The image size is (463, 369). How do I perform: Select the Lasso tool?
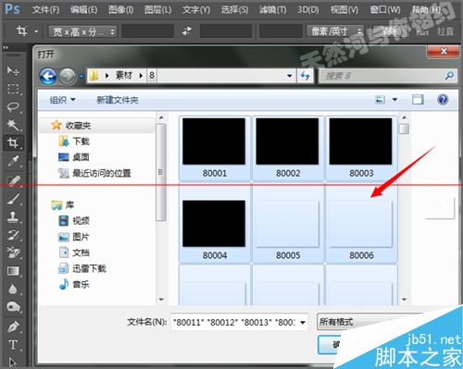(x=13, y=107)
